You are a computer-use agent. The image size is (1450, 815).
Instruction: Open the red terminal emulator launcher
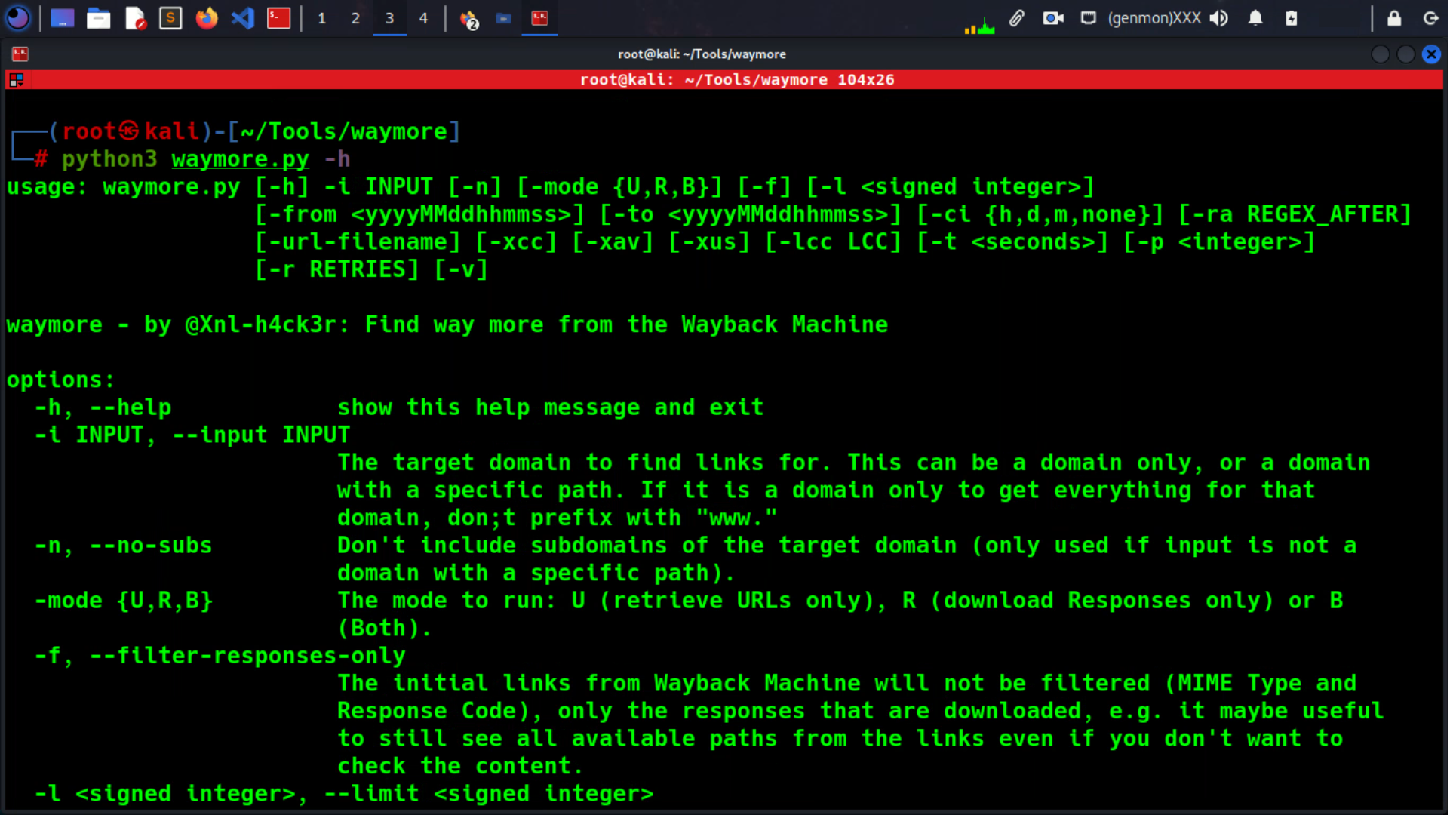pos(278,18)
